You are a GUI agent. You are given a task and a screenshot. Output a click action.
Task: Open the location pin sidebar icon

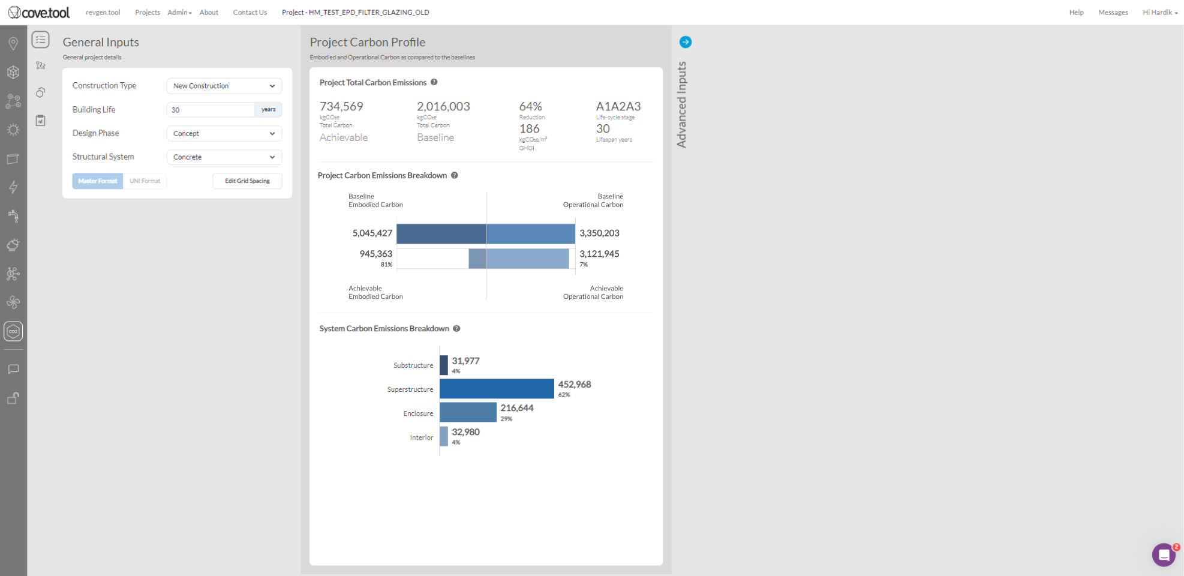click(x=13, y=44)
